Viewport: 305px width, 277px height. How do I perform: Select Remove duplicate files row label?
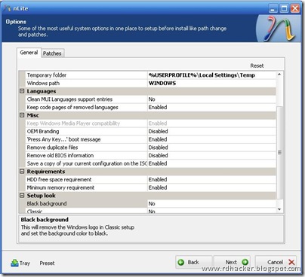pyautogui.click(x=52, y=148)
